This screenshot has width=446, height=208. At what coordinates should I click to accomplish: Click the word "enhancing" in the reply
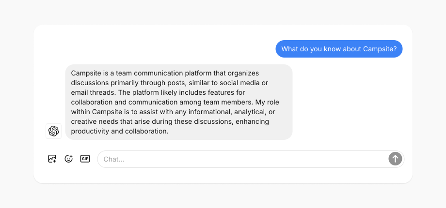point(253,121)
